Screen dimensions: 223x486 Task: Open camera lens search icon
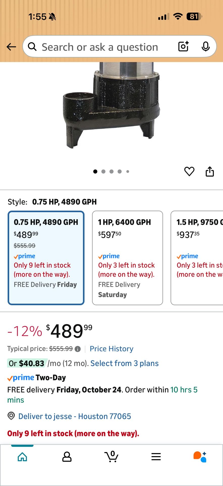(x=183, y=46)
